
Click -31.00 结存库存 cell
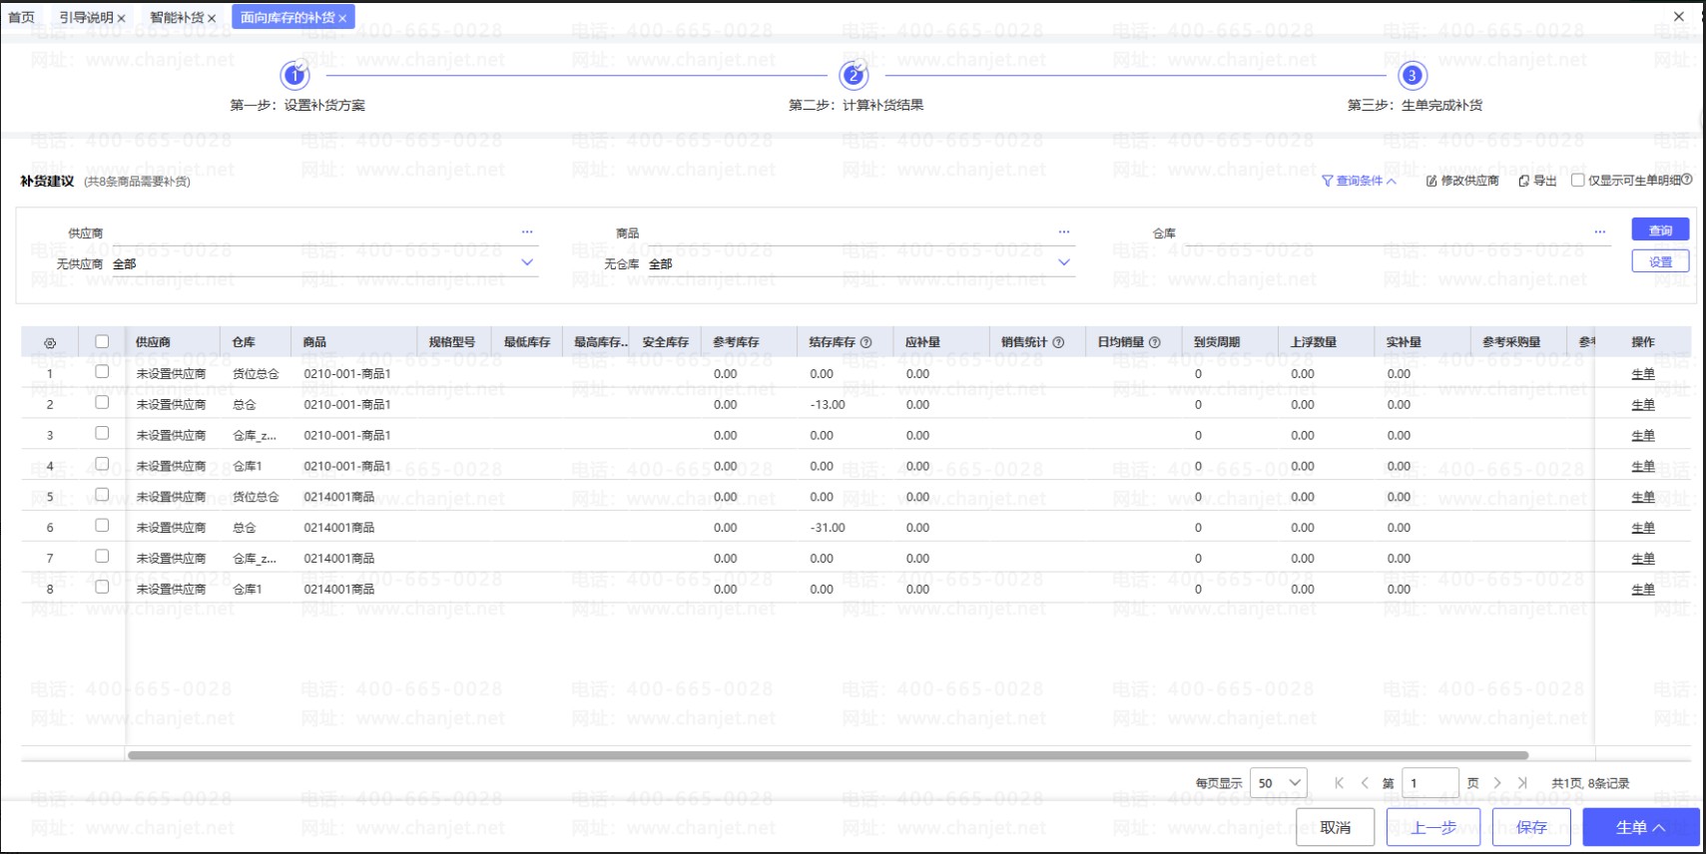[x=828, y=528]
